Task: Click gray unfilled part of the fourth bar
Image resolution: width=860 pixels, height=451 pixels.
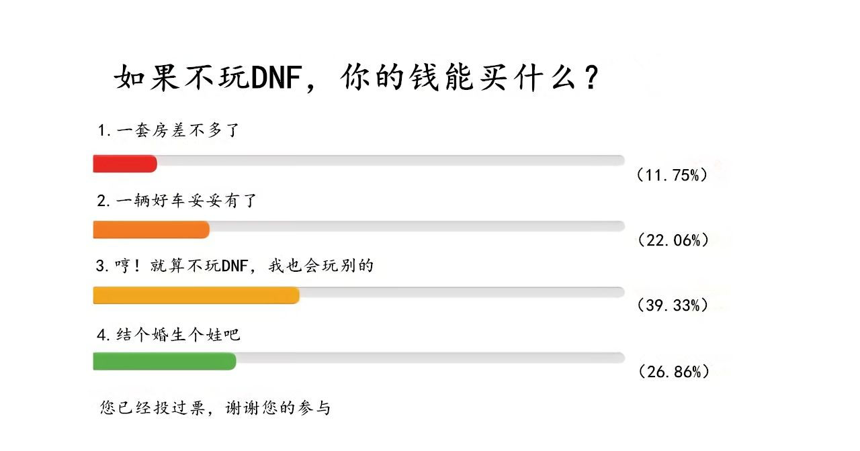Action: click(x=431, y=358)
